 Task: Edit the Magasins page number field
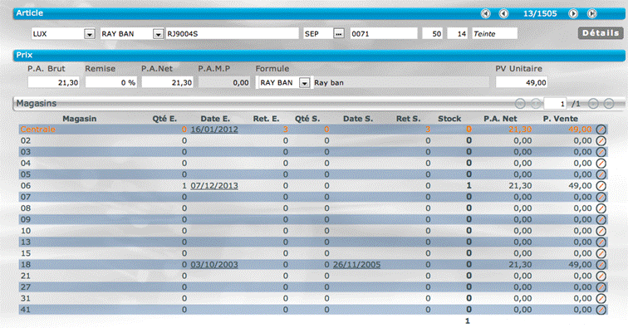[x=555, y=104]
